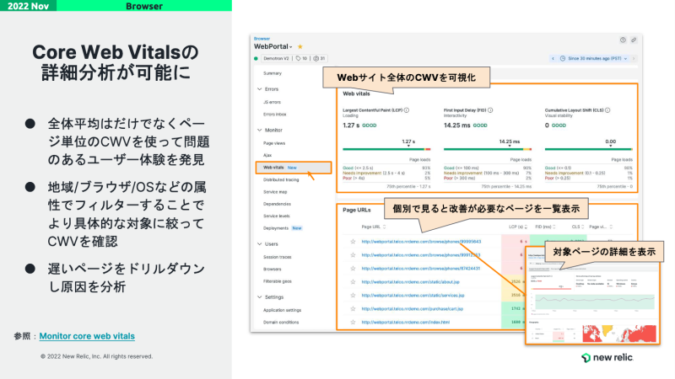The image size is (675, 379).
Task: Collapse the Errors sidebar section
Action: coord(258,88)
